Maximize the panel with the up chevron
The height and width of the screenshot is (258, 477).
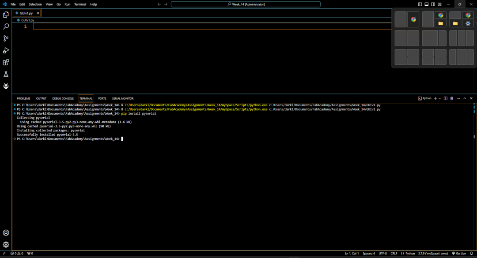(465, 98)
